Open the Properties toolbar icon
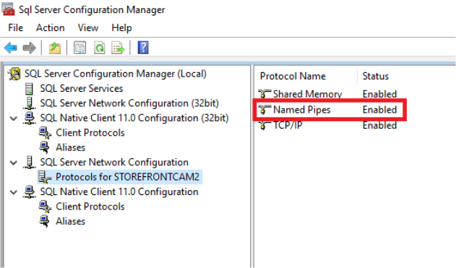 [x=79, y=48]
